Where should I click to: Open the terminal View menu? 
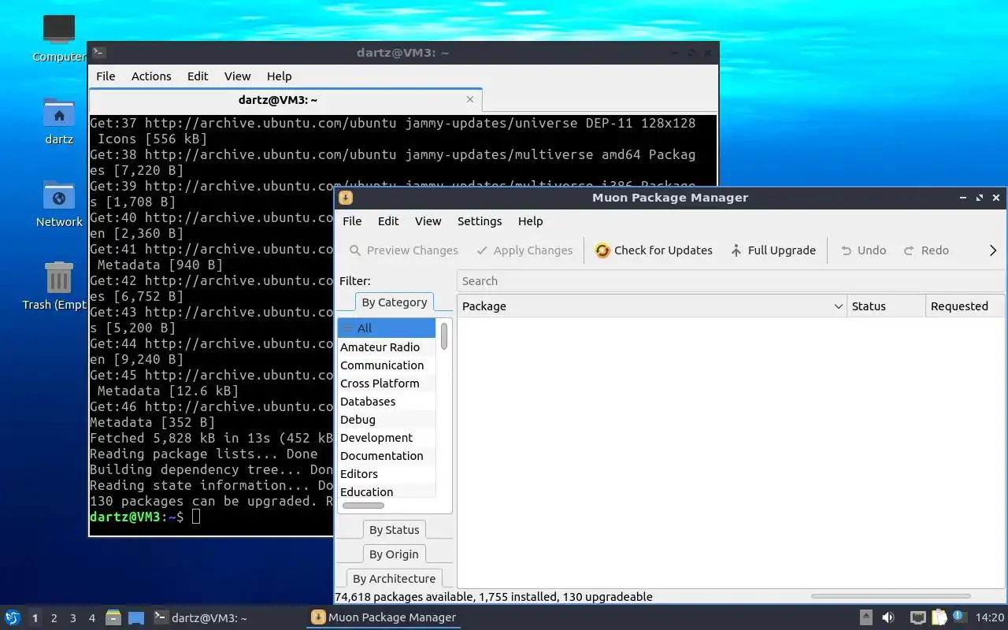click(x=237, y=76)
